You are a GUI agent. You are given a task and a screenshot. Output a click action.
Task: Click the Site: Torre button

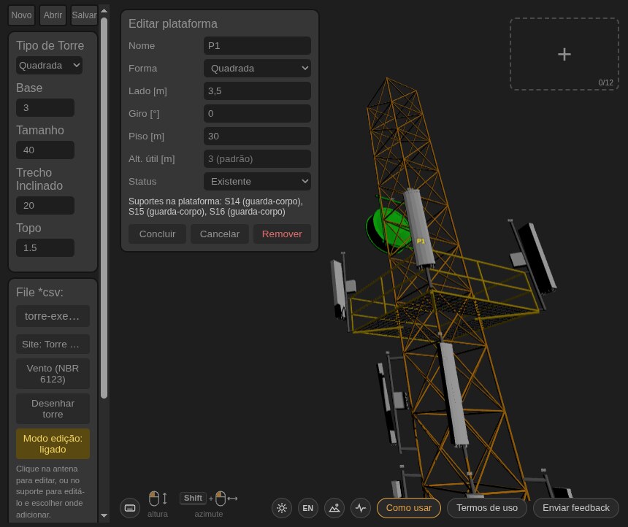(x=53, y=344)
